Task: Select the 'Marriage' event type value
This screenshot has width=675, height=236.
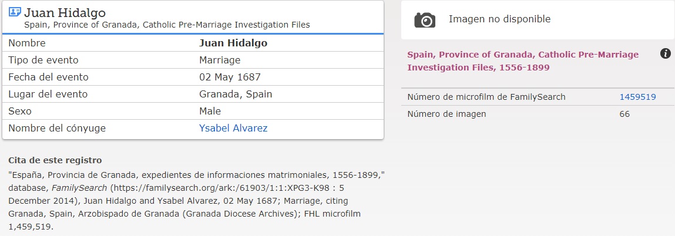Action: [x=220, y=60]
